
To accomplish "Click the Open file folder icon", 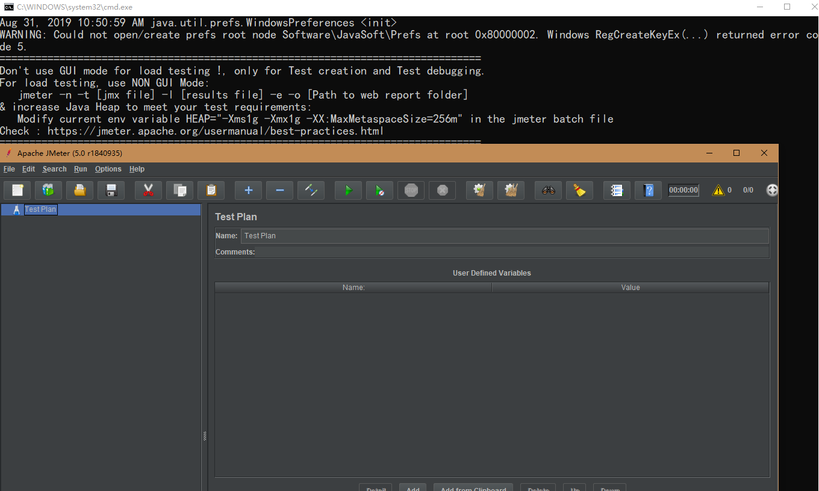I will point(79,190).
